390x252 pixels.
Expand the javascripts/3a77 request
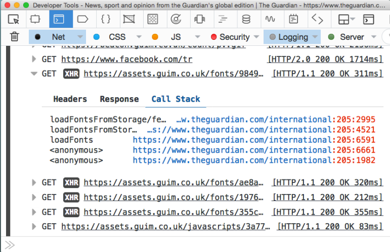(34, 226)
